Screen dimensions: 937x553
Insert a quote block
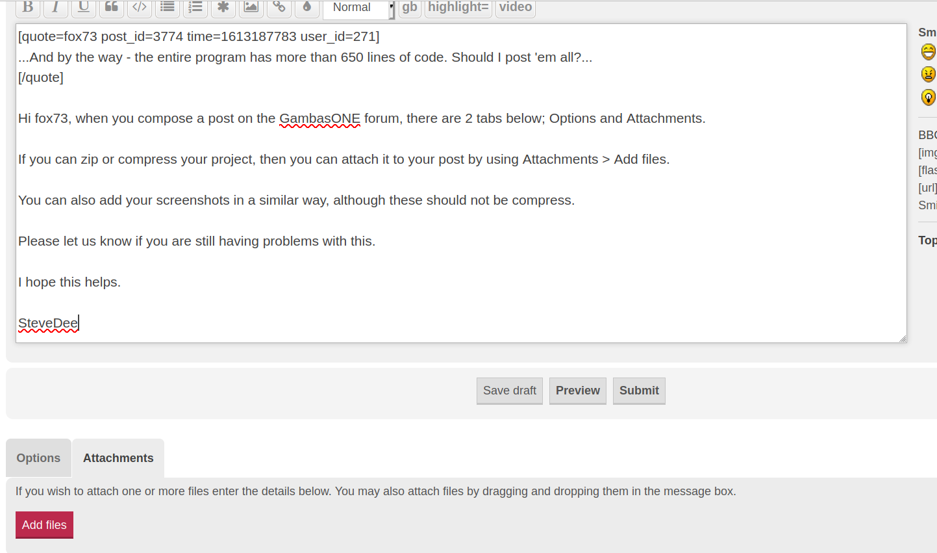112,8
